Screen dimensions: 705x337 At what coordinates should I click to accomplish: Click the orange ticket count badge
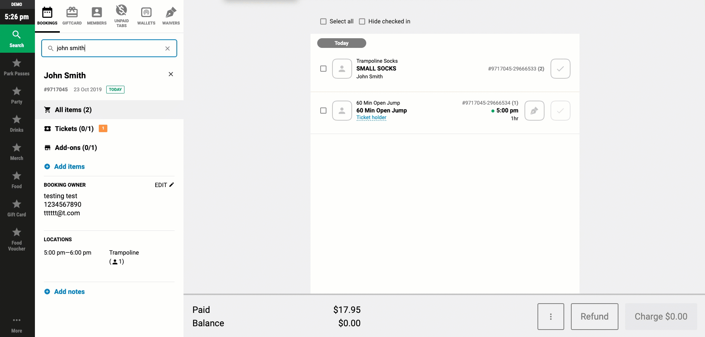pyautogui.click(x=103, y=128)
